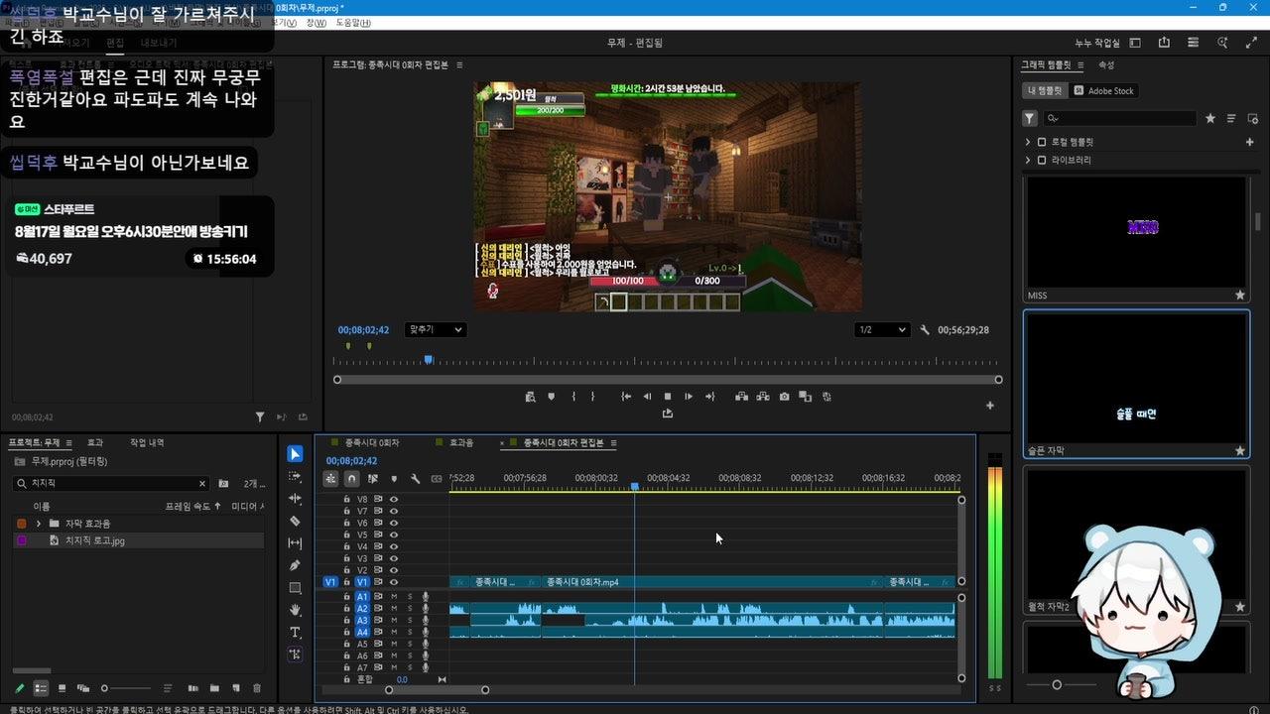Check the 로컬 템플릿 checkbox
The image size is (1270, 714).
pyautogui.click(x=1042, y=142)
